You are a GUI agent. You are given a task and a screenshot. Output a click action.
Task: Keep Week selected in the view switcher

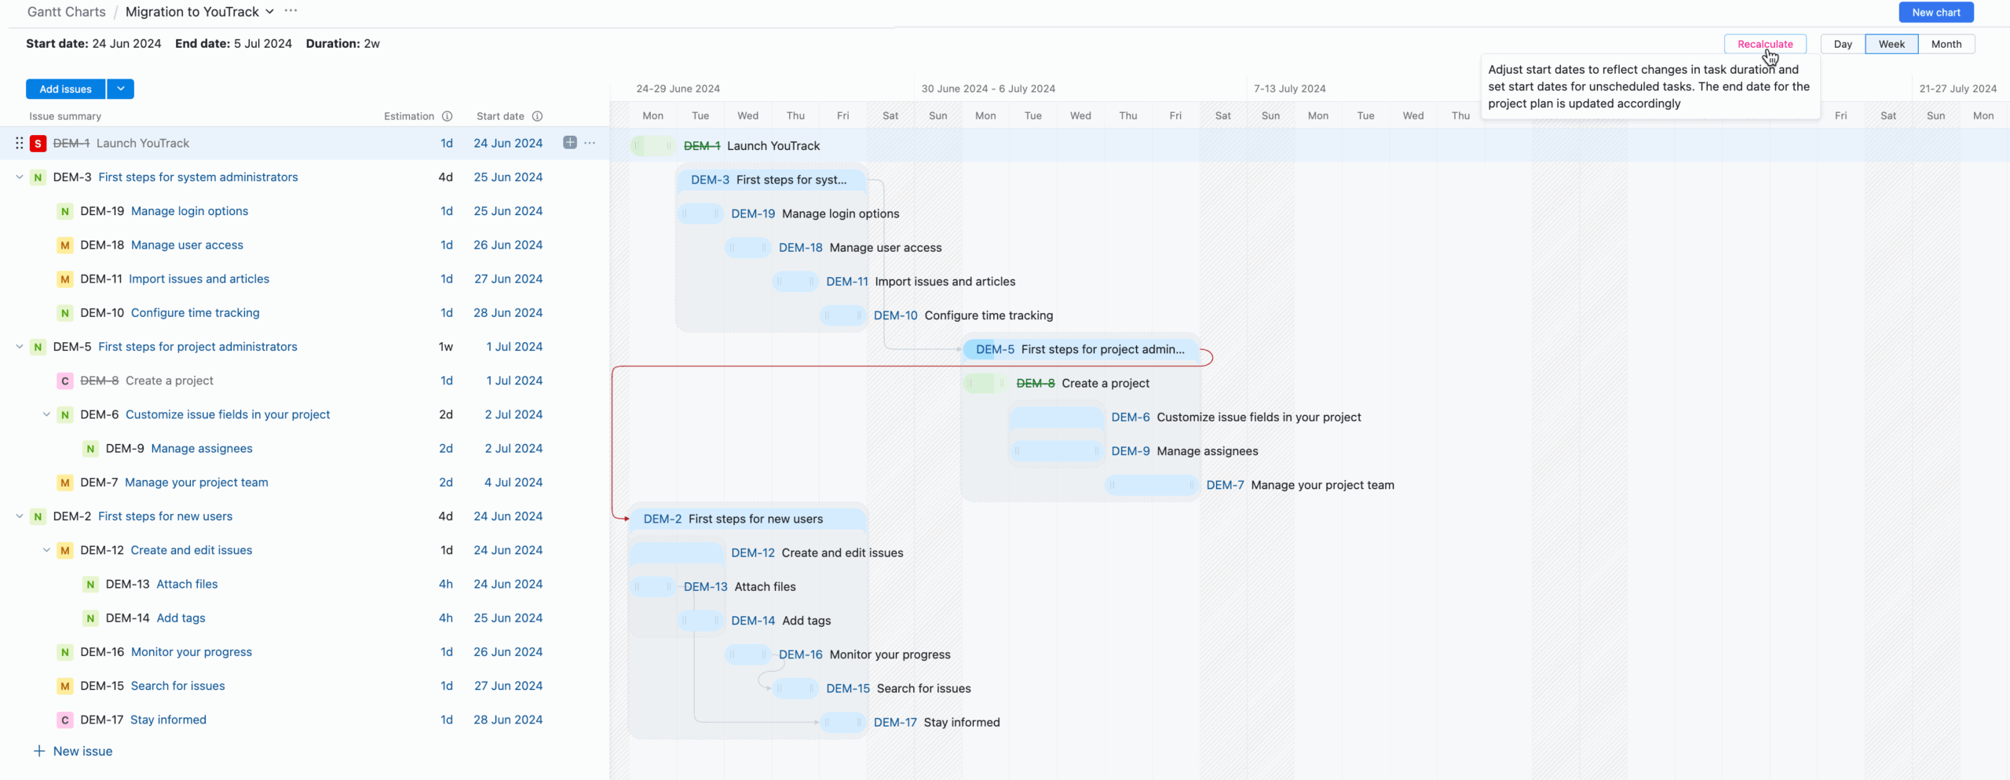point(1891,44)
